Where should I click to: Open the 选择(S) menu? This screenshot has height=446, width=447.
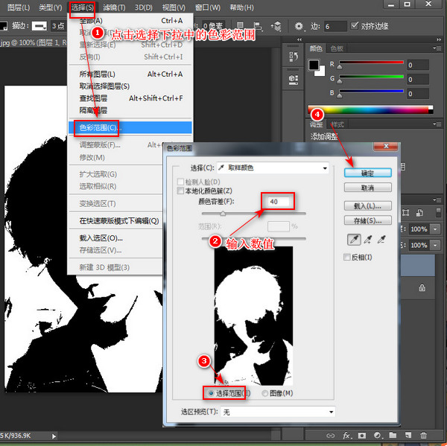pyautogui.click(x=82, y=7)
